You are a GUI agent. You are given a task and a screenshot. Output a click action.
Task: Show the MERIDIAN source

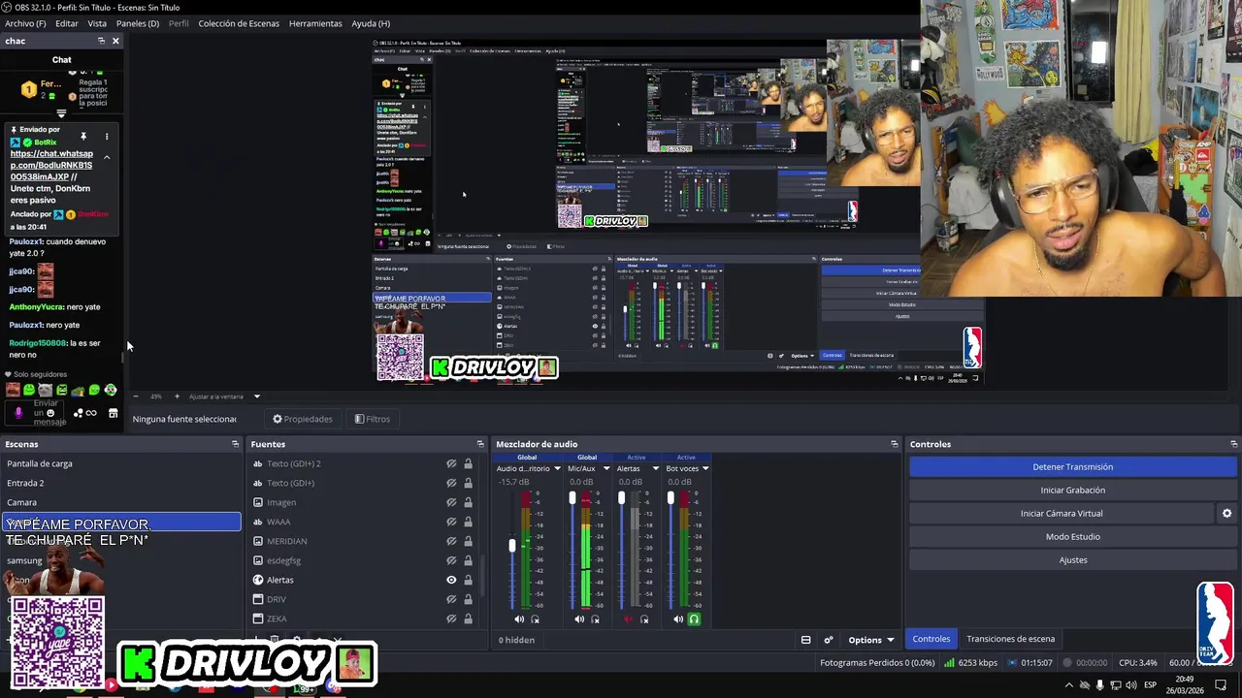click(x=451, y=541)
